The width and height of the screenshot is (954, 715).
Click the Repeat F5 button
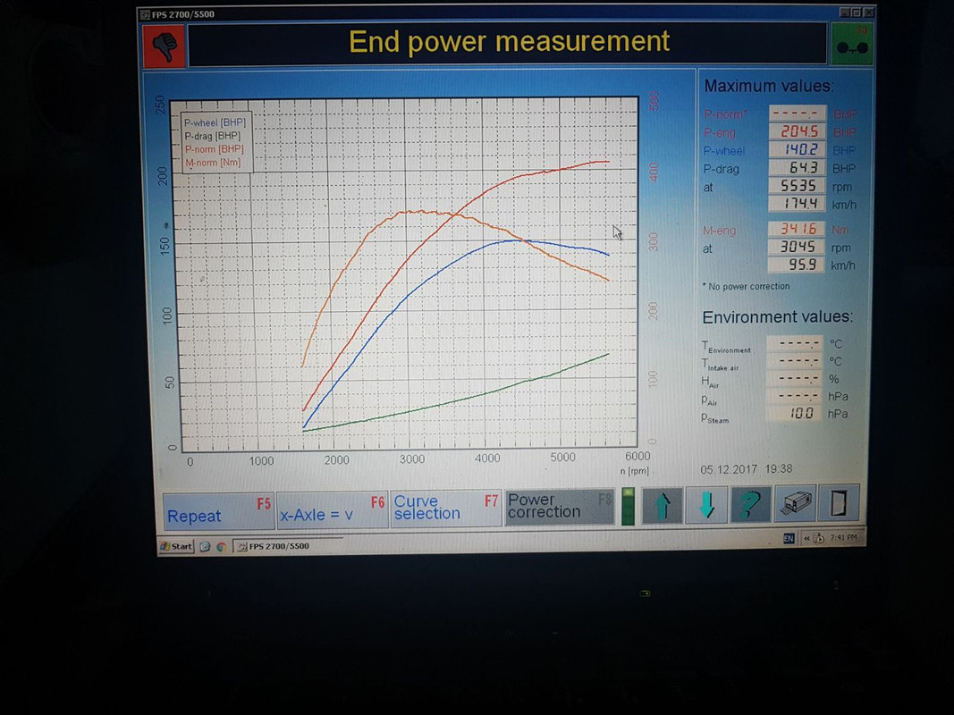tap(218, 510)
